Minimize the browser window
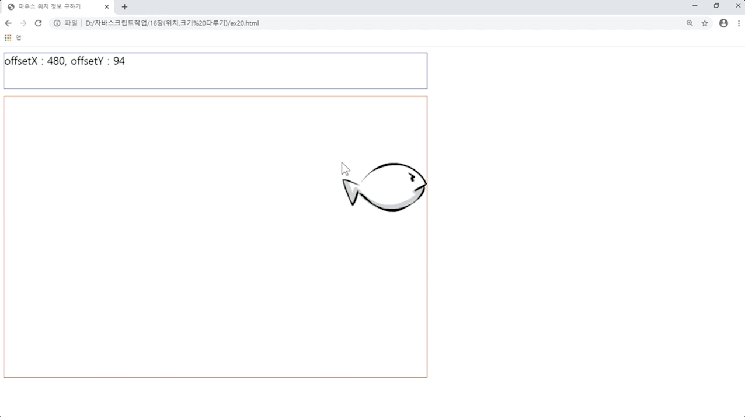Viewport: 745px width, 417px height. point(695,6)
